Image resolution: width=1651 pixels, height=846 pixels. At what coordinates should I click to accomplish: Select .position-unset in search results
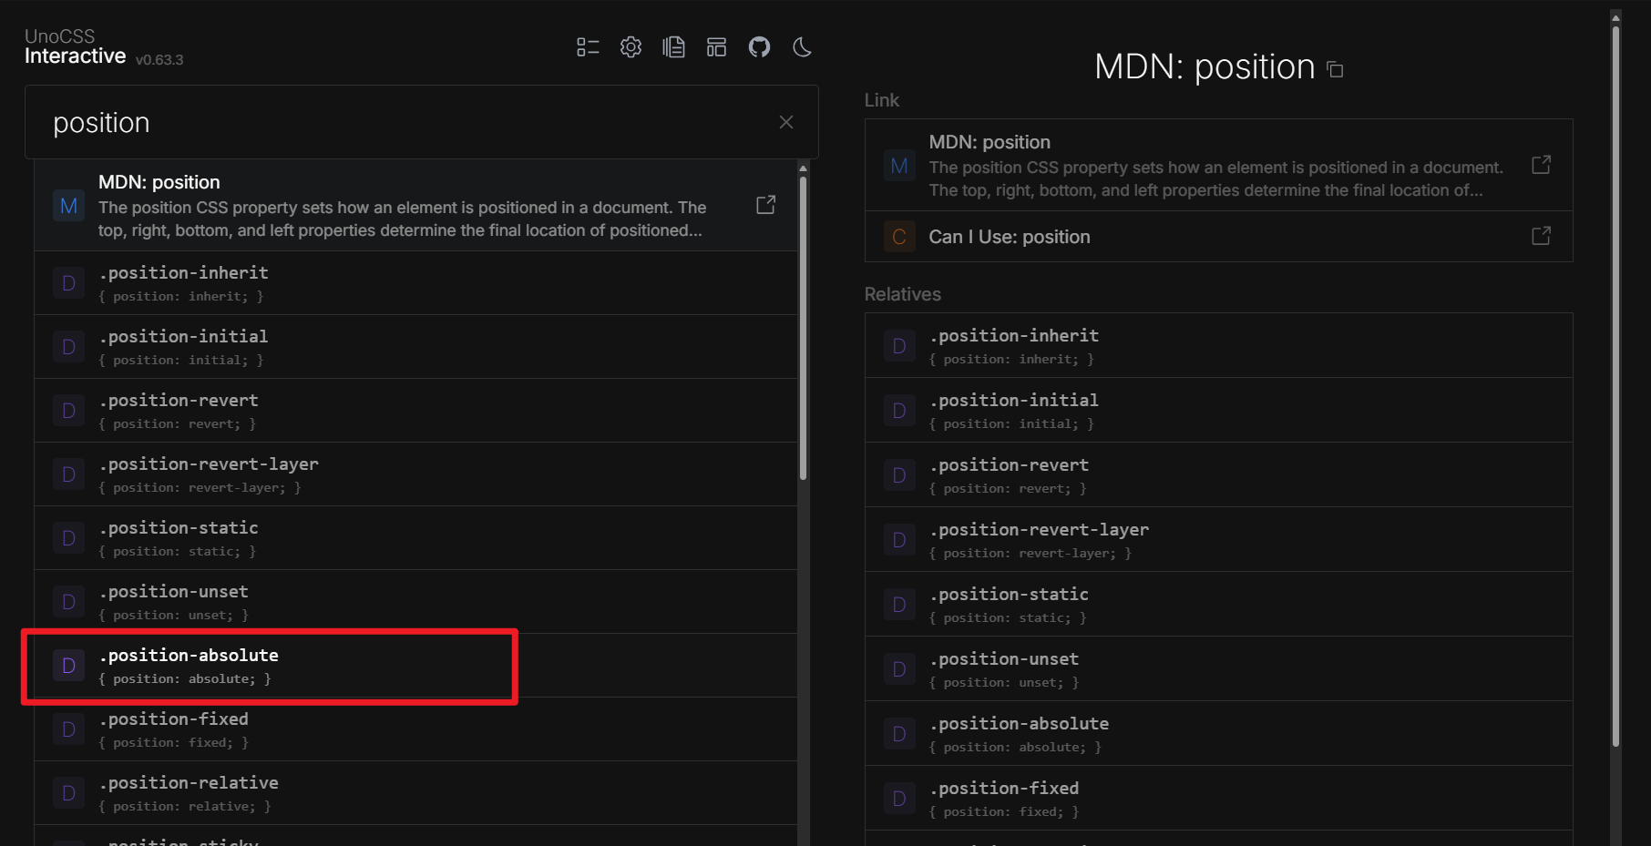point(415,602)
